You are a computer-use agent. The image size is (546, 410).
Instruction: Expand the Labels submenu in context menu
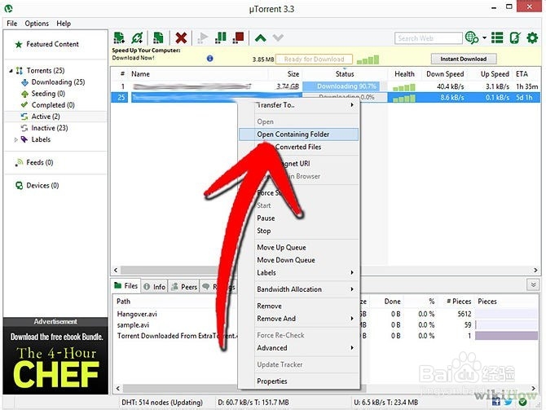(352, 273)
